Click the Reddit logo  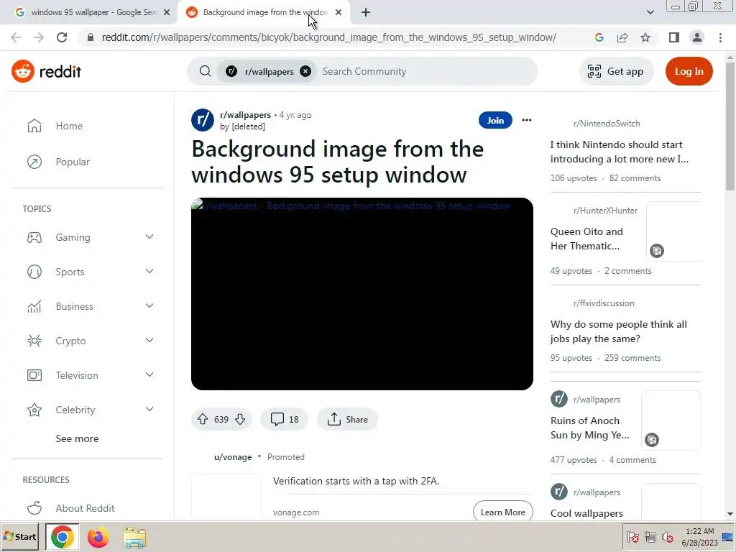[x=46, y=71]
